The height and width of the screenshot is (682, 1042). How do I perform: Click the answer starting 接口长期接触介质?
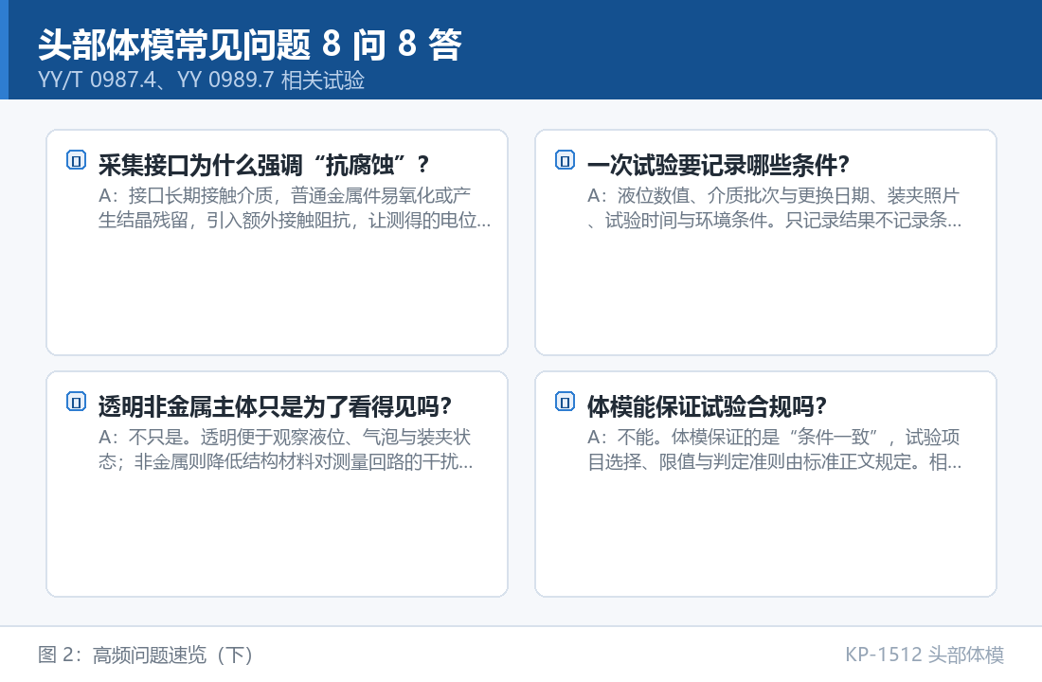(x=295, y=208)
